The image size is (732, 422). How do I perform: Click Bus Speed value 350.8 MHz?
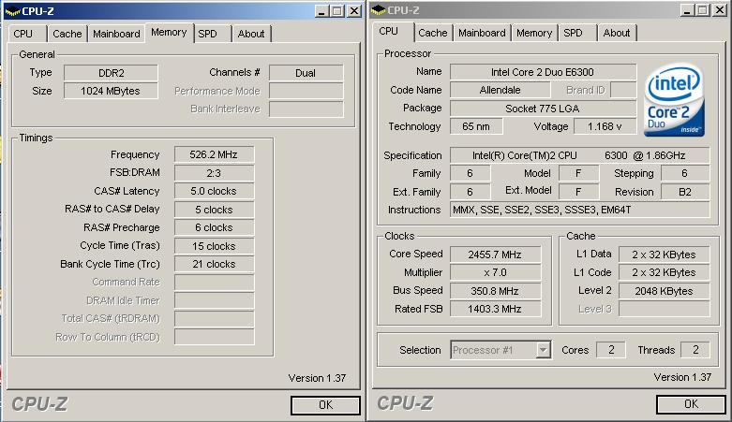[x=495, y=290]
